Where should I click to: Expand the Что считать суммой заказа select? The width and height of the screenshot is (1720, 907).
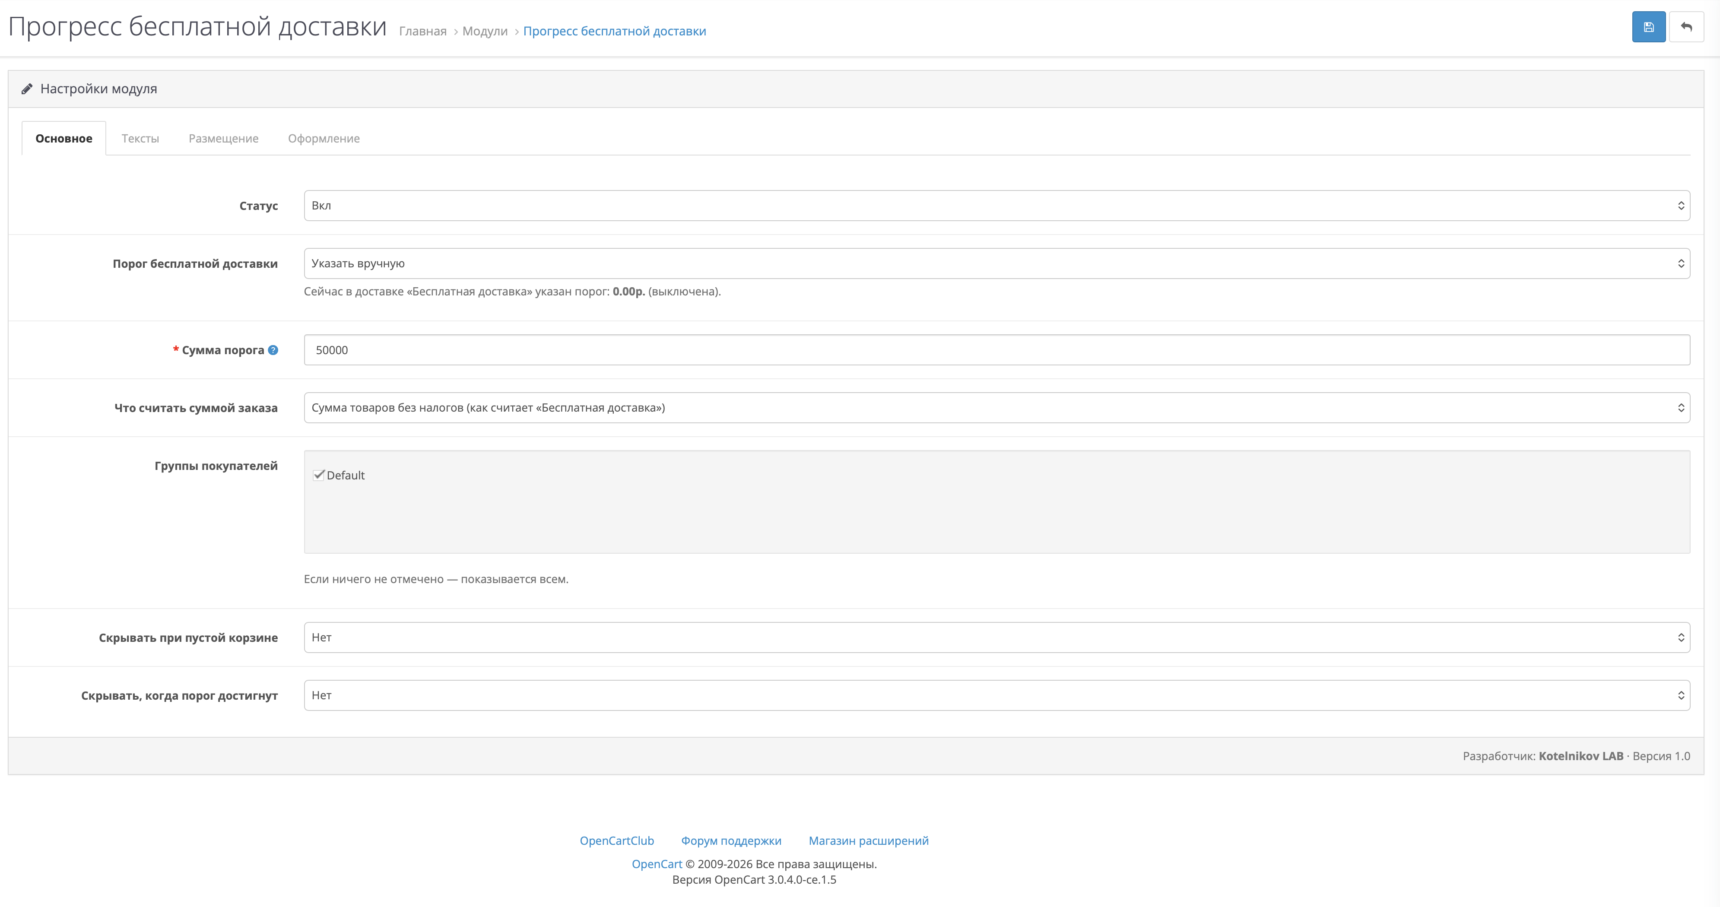[997, 408]
